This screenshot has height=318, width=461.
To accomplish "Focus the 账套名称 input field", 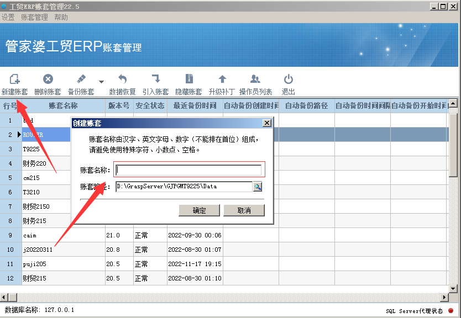I will (188, 170).
